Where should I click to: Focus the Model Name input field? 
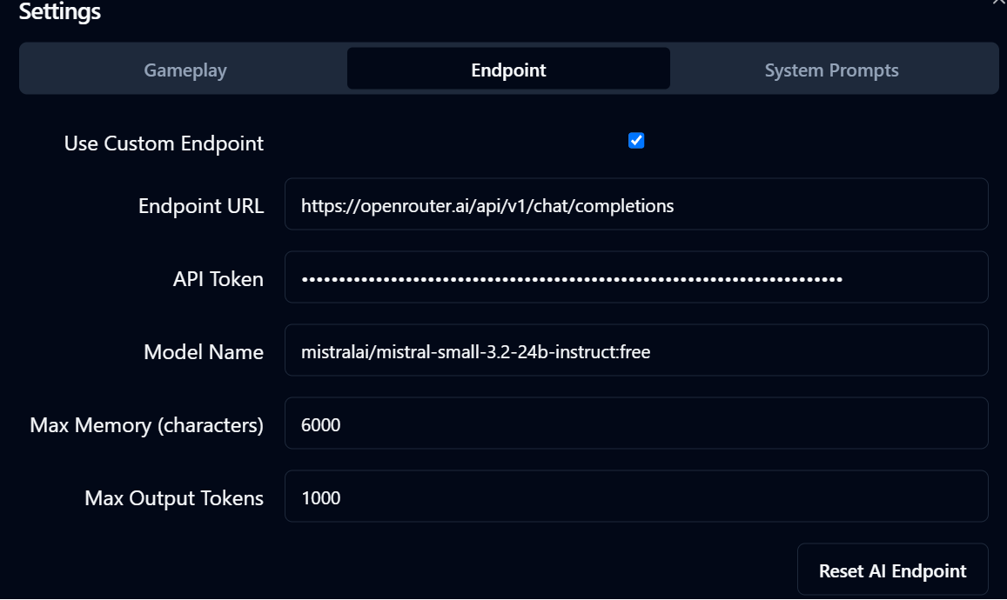point(636,352)
